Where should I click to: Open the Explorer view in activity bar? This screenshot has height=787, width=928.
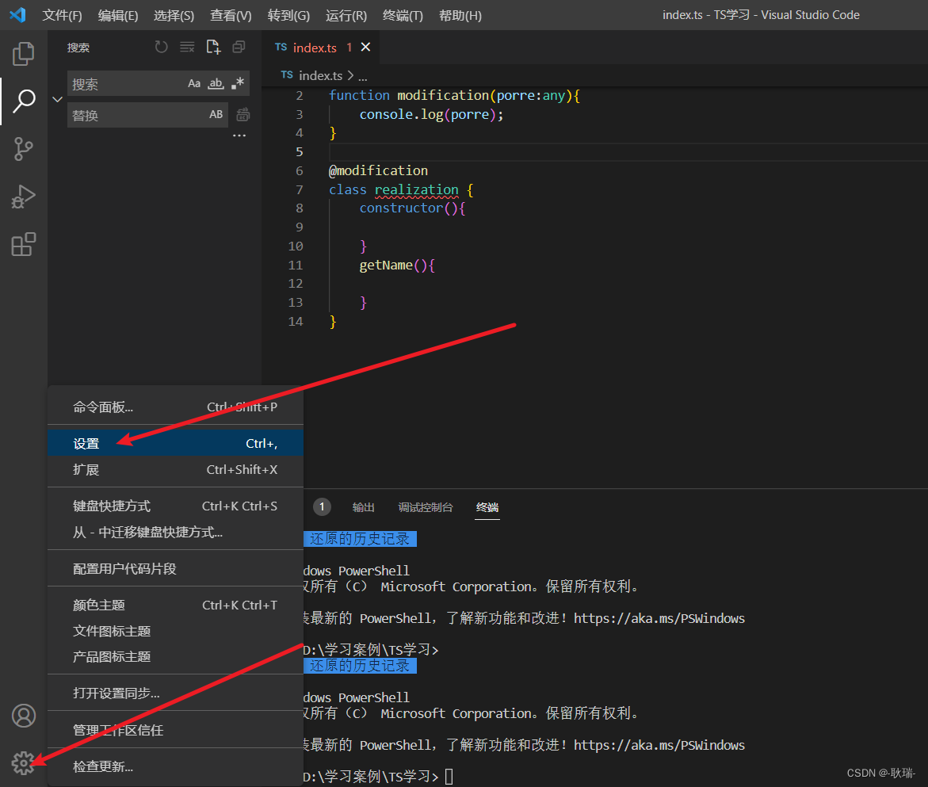23,54
